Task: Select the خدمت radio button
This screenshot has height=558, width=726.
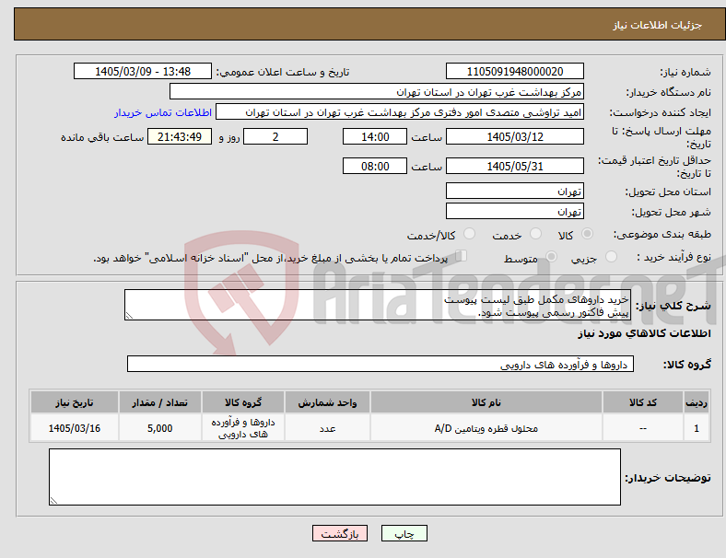Action: click(535, 234)
